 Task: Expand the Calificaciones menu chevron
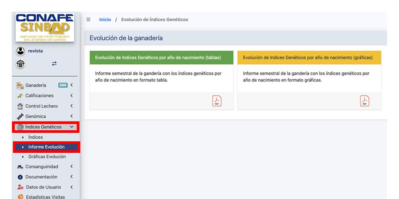click(x=71, y=96)
